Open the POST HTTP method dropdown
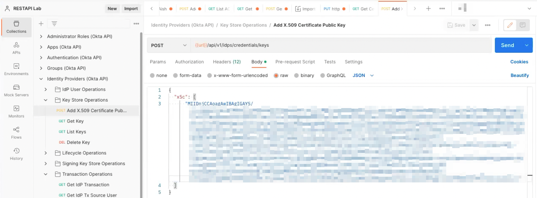 pyautogui.click(x=168, y=45)
